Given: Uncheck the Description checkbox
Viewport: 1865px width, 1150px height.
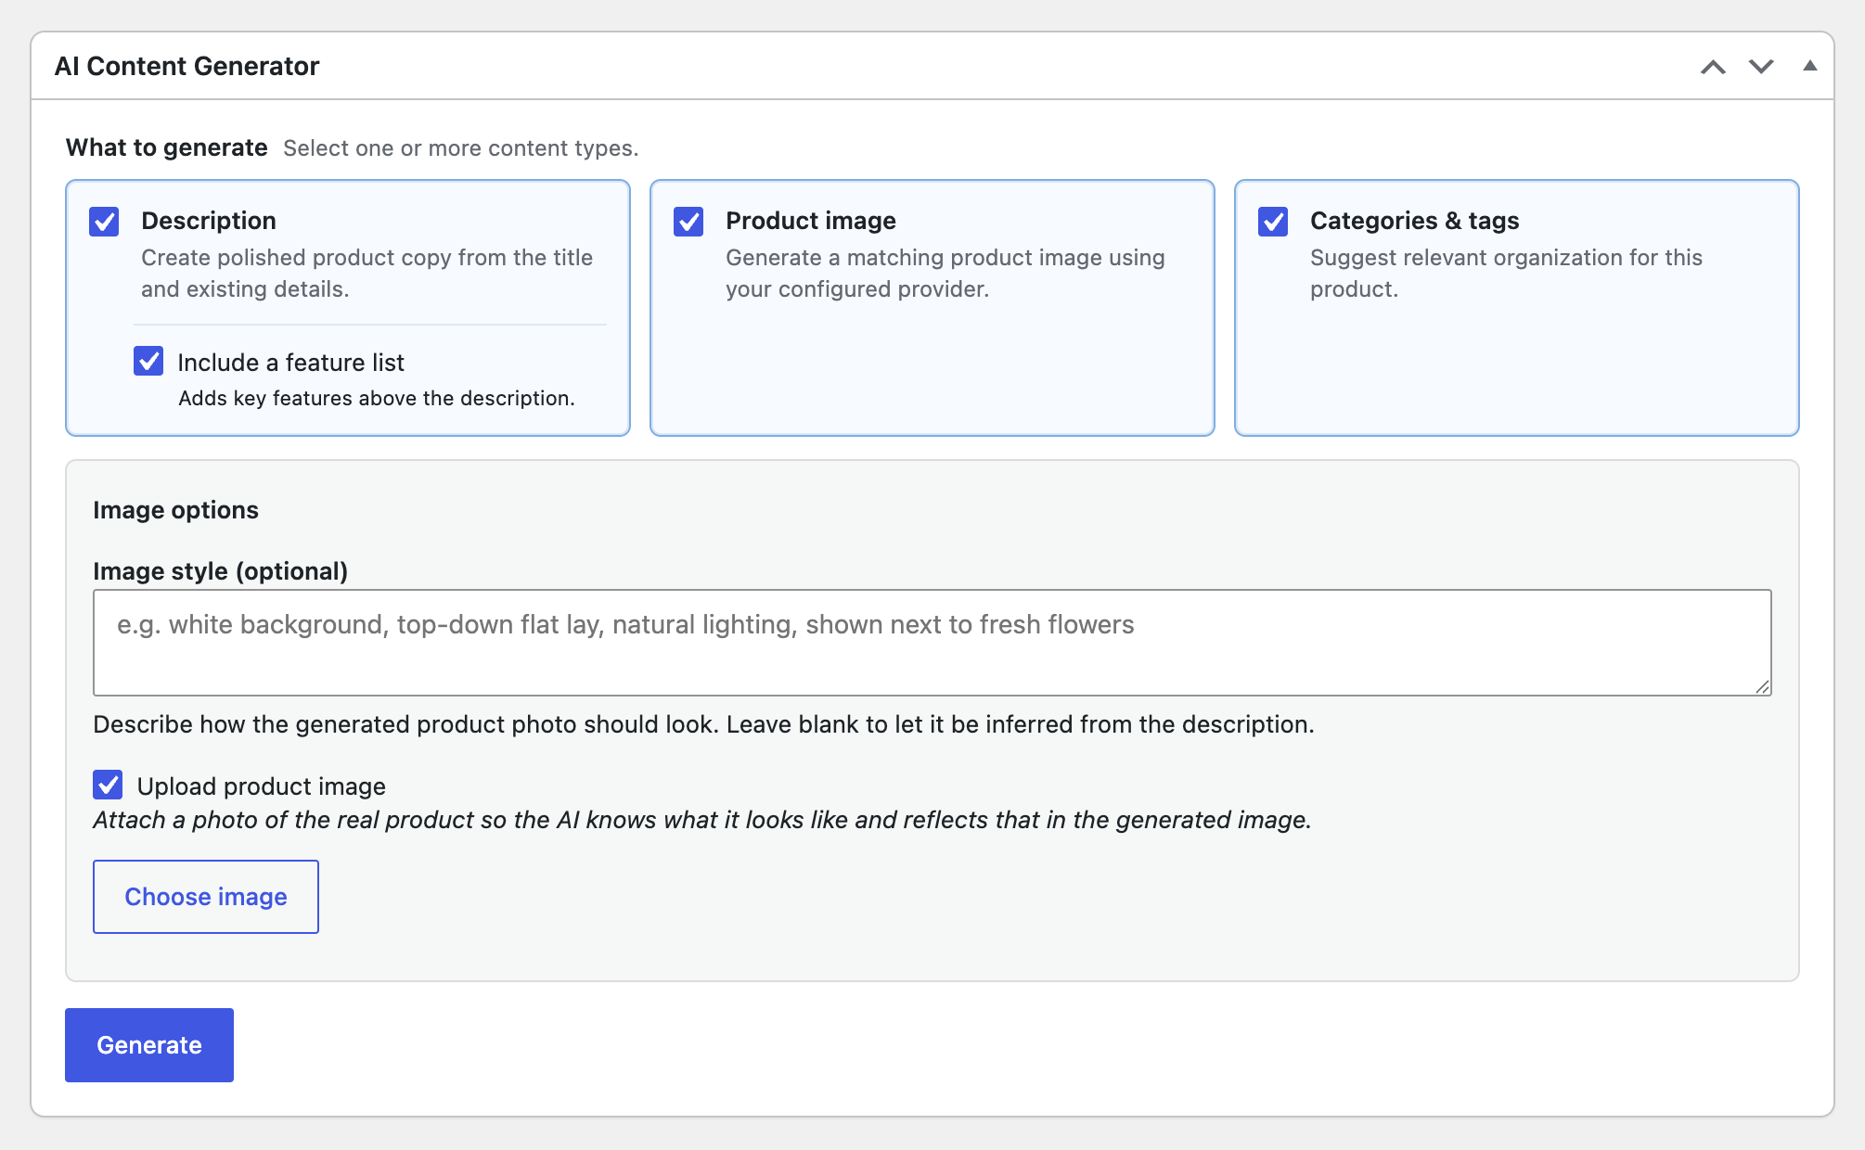Looking at the screenshot, I should point(104,222).
